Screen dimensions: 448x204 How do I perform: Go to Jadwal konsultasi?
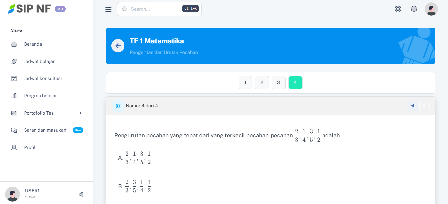43,78
